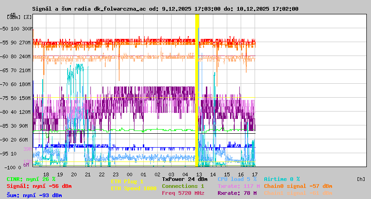The image size is (371, 199).
Task: Select the 'Rxrate: 78 M' legend entry
Action: click(237, 193)
